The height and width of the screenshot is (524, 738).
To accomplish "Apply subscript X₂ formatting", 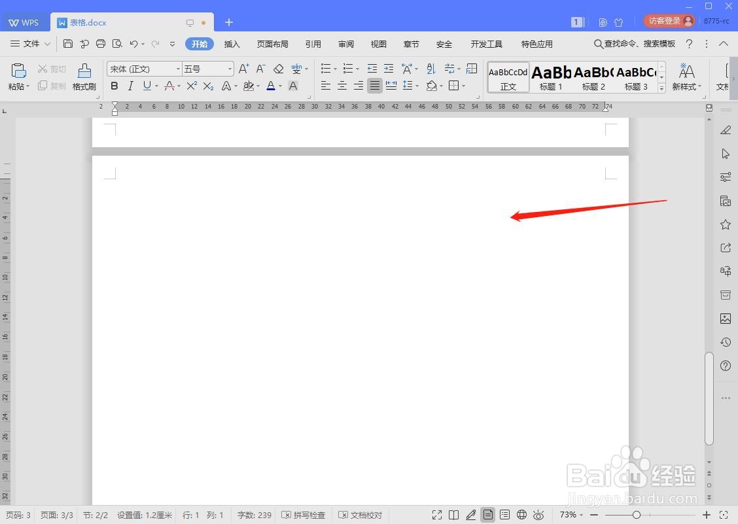I will [208, 86].
